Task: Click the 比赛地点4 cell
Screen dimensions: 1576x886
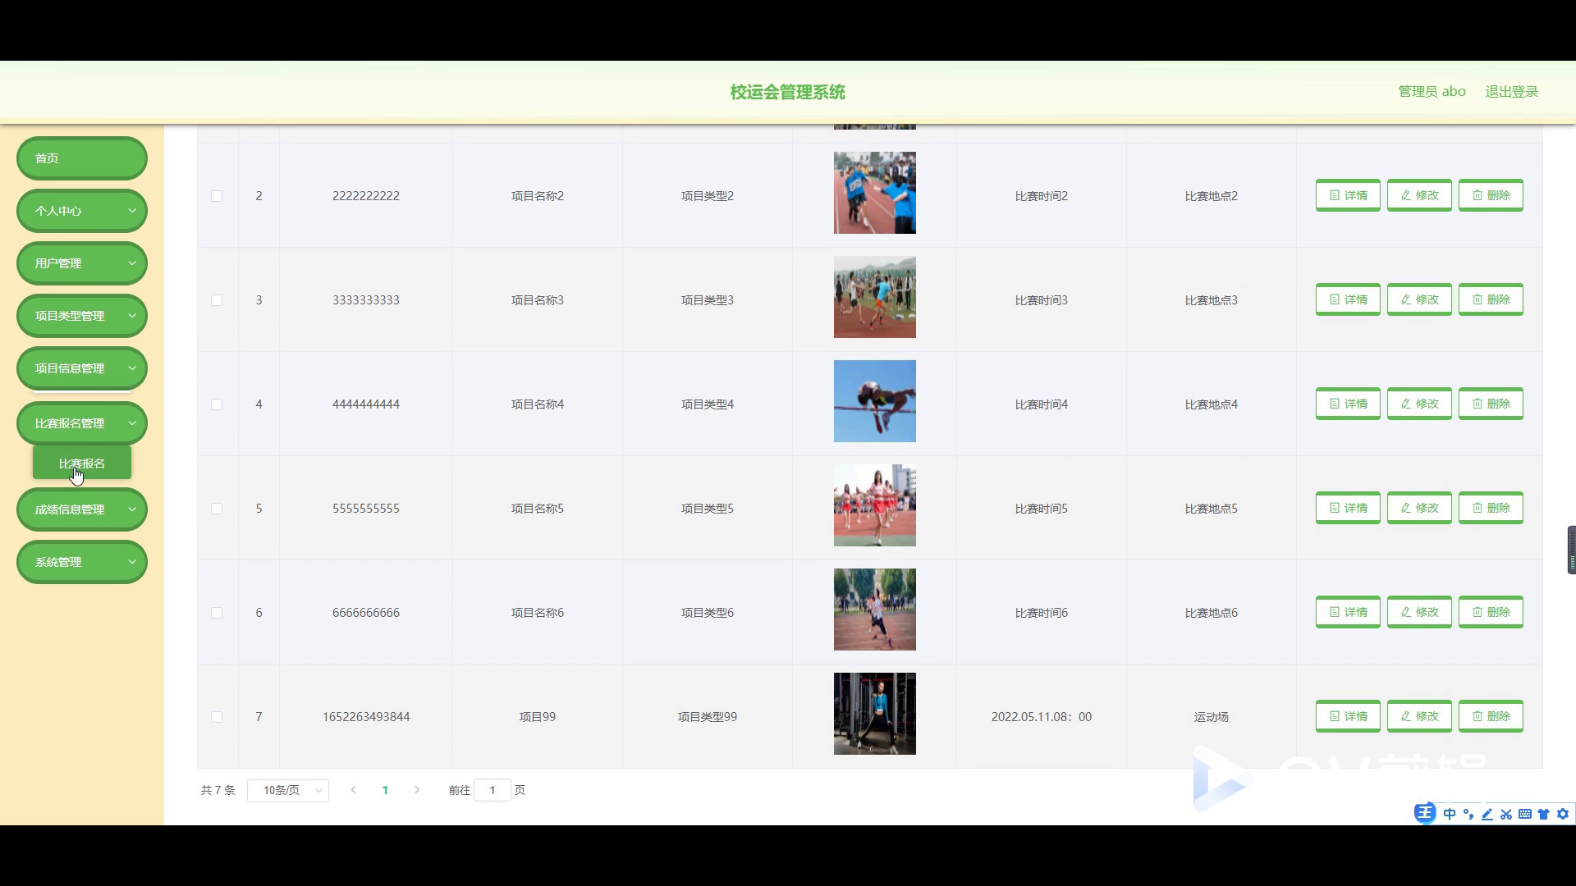Action: pos(1212,404)
